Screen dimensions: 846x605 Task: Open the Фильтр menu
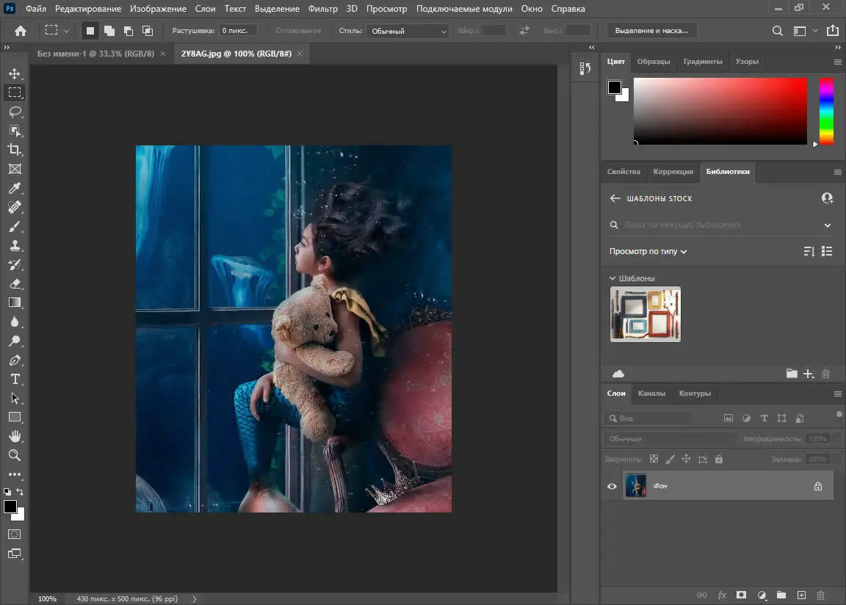coord(322,8)
